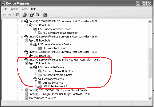Expand the 82915G Express Chipset Family node
The image size is (154, 107).
22,90
